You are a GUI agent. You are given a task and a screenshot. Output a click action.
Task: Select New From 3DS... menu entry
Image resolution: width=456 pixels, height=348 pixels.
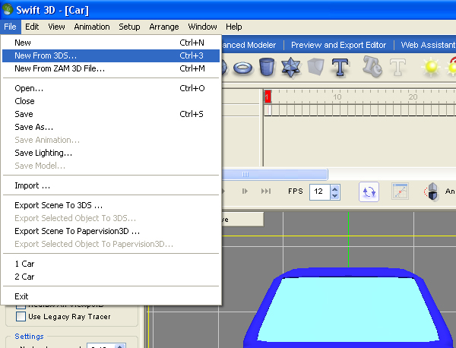111,55
